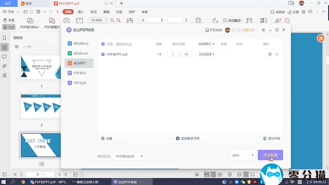This screenshot has height=185, width=329.
Task: Click the 手机转换 button
Action: tap(213, 30)
